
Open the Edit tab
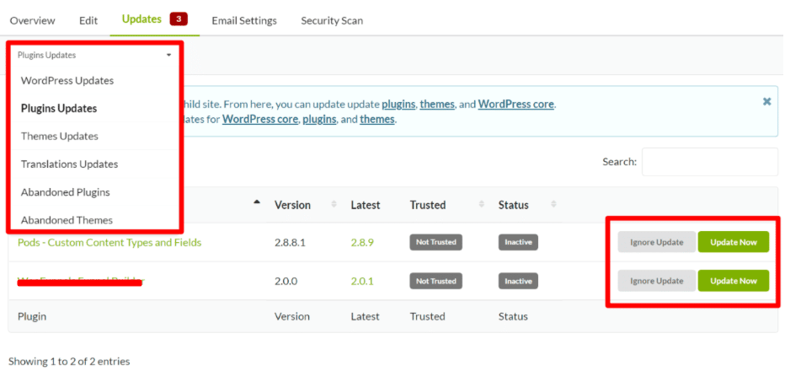[88, 20]
